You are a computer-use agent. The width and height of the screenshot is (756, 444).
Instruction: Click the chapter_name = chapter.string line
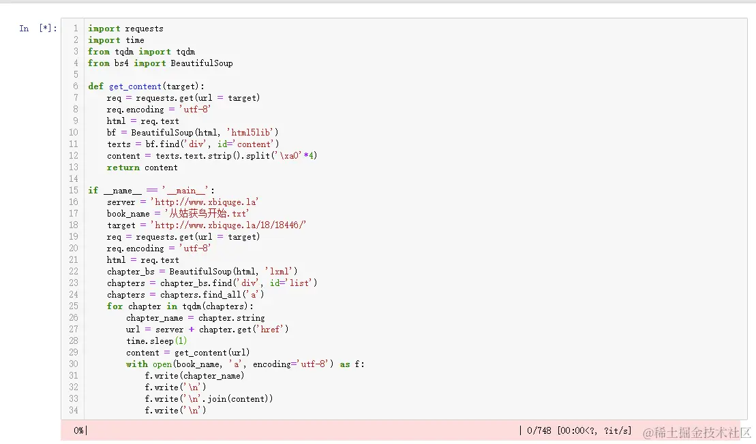point(195,318)
